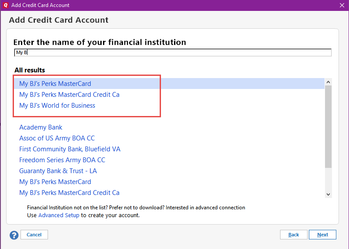Close the Add Credit Card Account dialog

coord(342,5)
